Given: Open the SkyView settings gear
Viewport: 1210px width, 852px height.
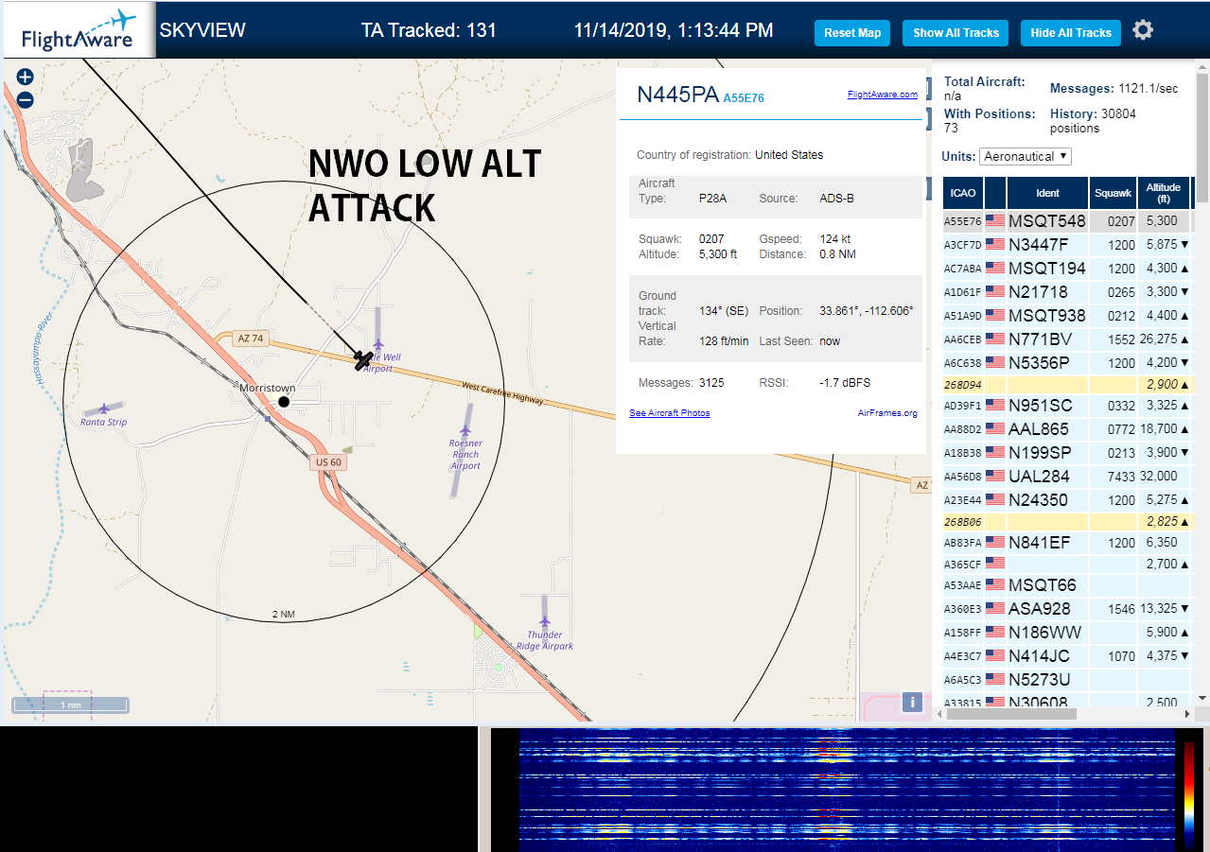Looking at the screenshot, I should (1143, 30).
